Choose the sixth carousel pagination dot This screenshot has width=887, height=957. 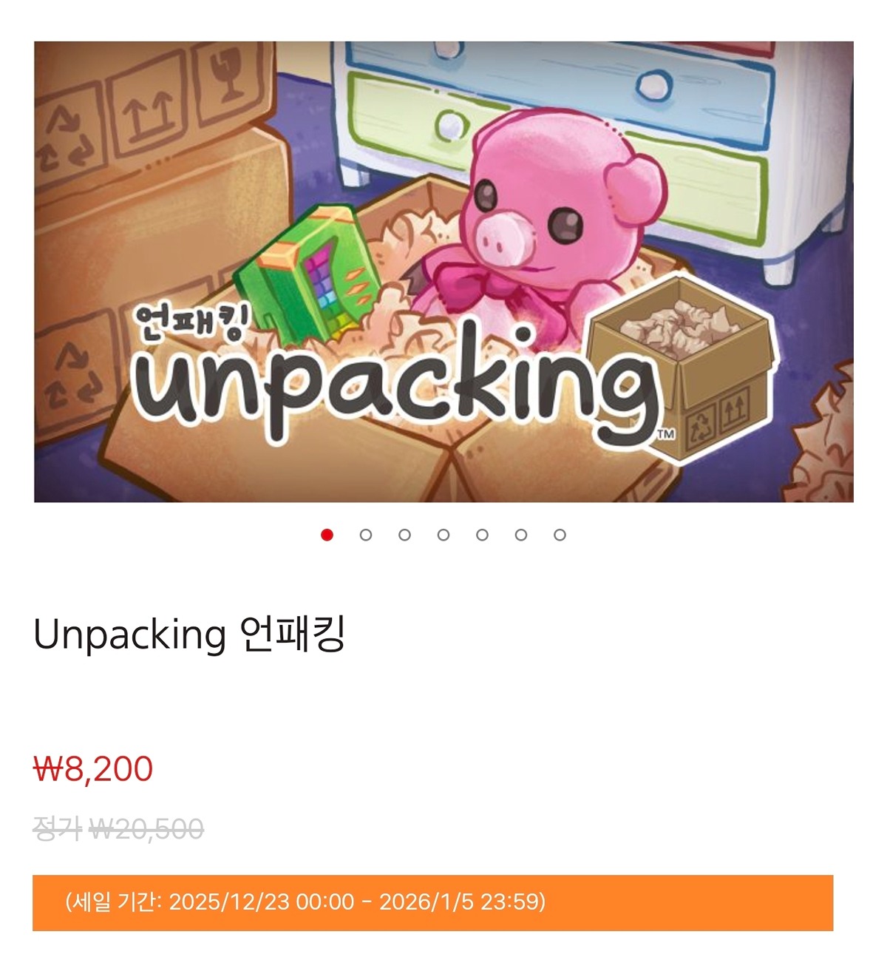[521, 535]
